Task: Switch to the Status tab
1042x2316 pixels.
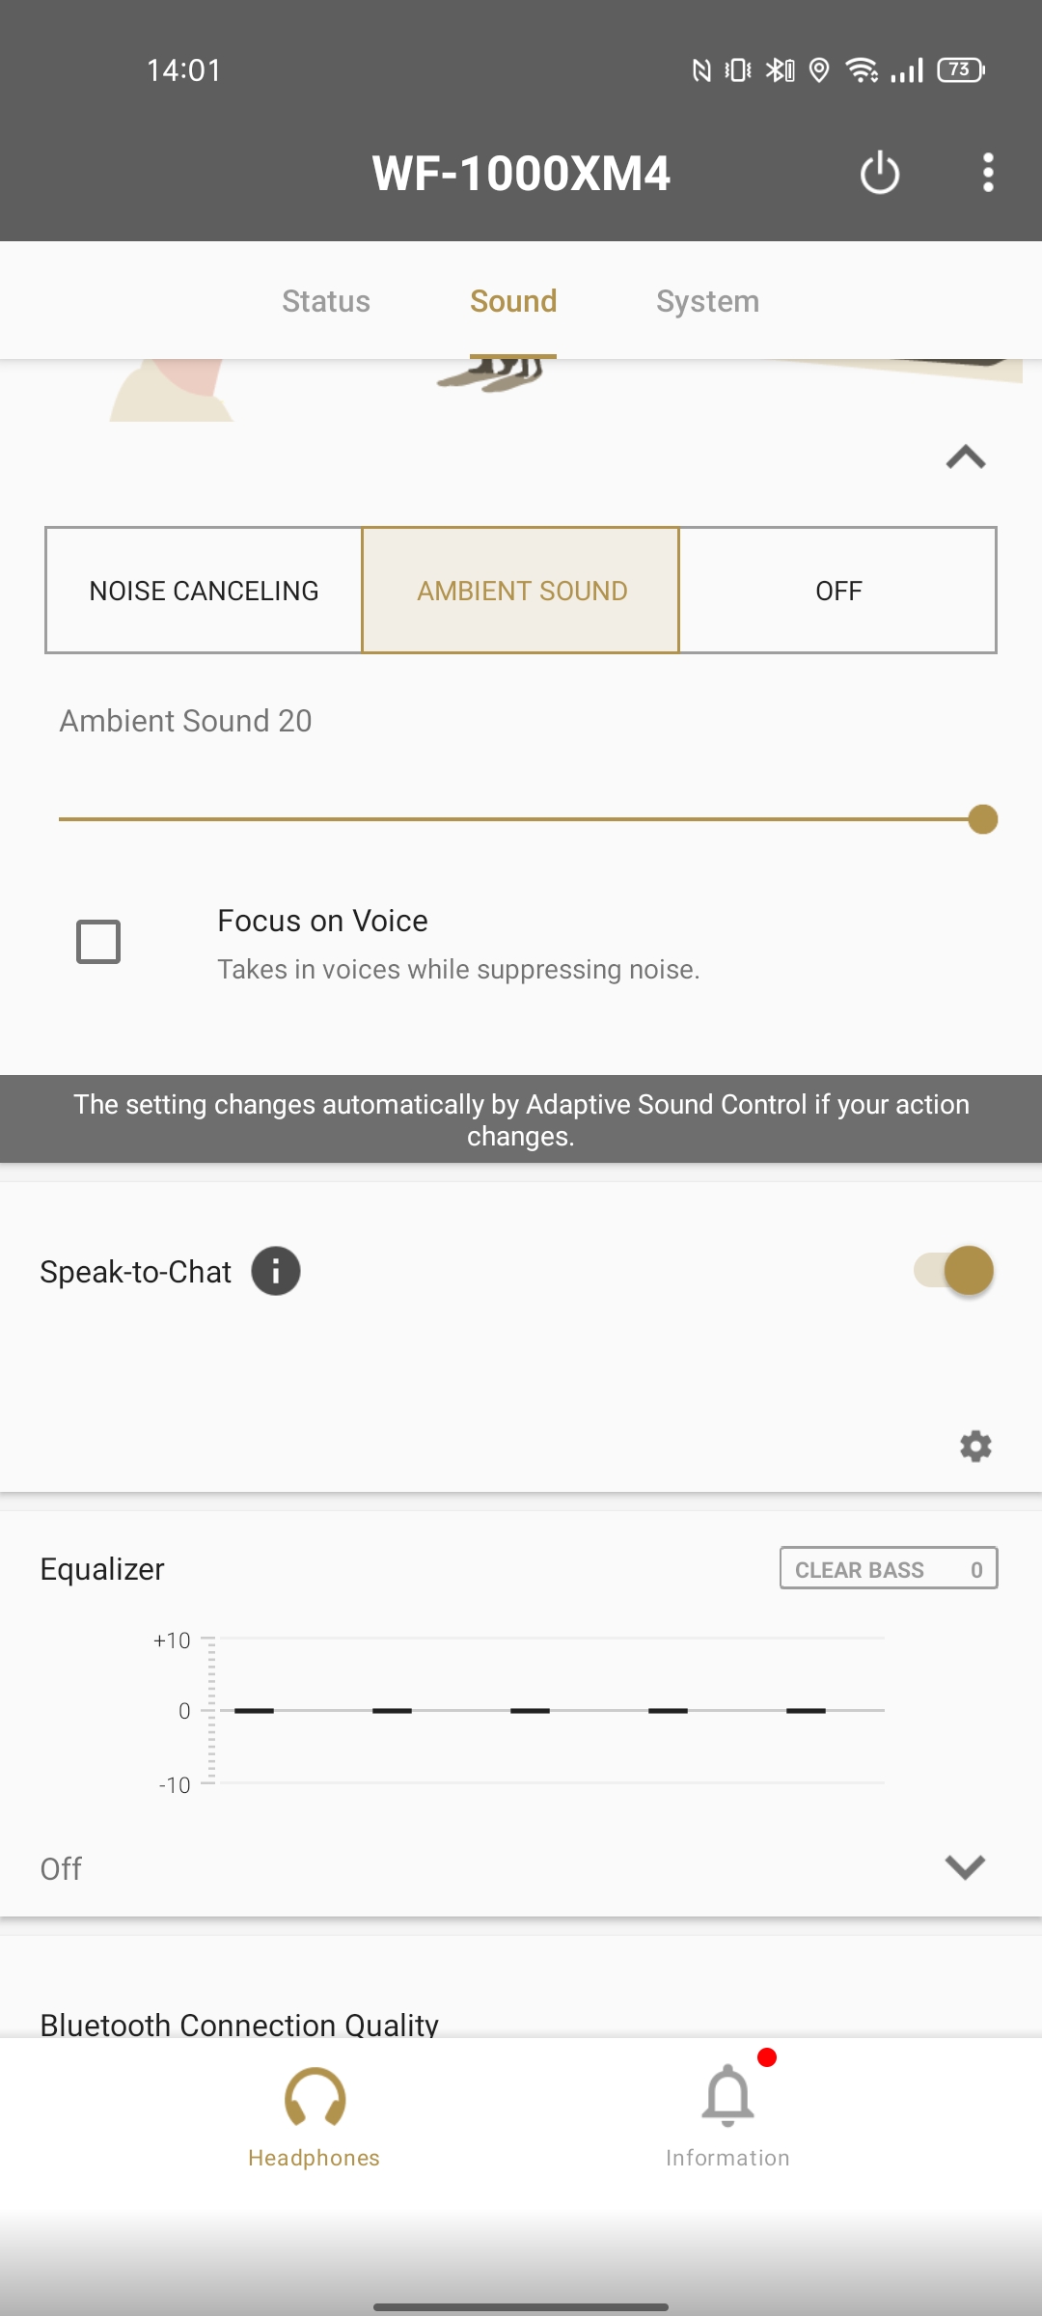Action: pyautogui.click(x=326, y=301)
